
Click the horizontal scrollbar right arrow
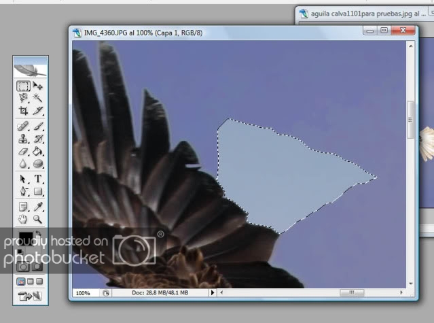(x=400, y=292)
